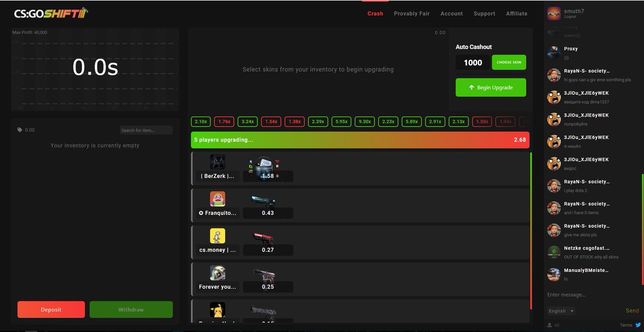Click the red Deposit button
This screenshot has width=644, height=332.
tap(51, 309)
